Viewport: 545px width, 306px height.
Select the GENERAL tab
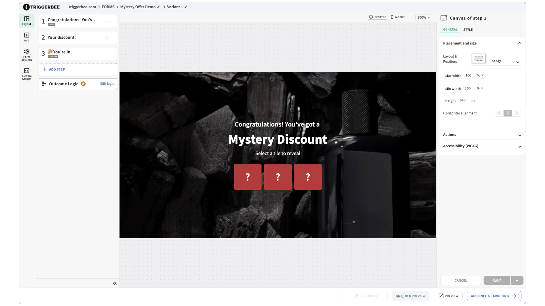coord(450,29)
